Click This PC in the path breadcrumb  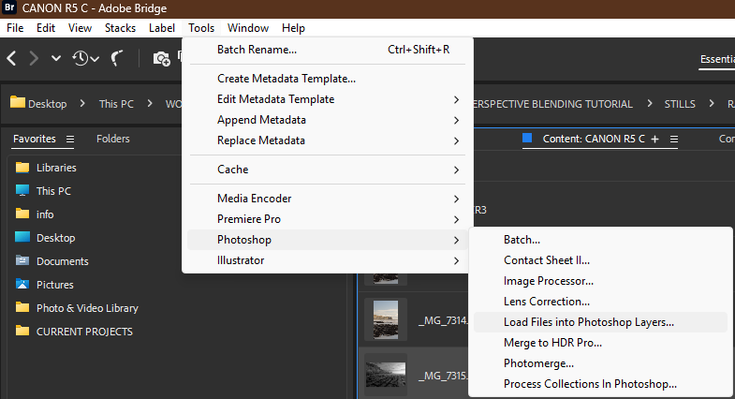point(116,104)
